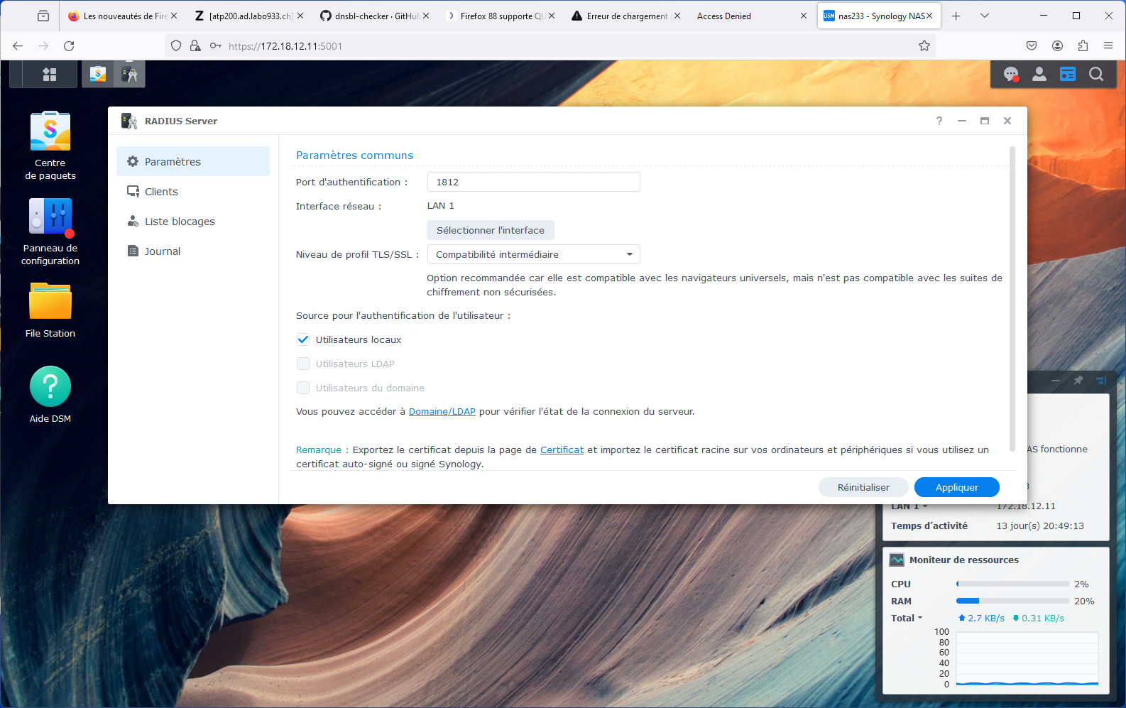Open Centre de paquets desktop icon
The image size is (1126, 708).
[x=50, y=146]
